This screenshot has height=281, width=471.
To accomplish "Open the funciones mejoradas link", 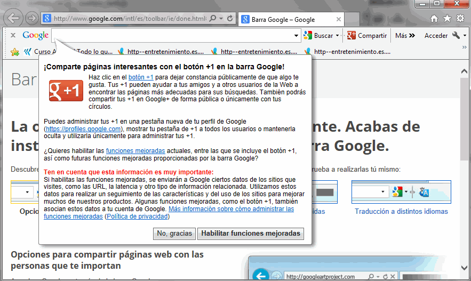I will (135, 151).
